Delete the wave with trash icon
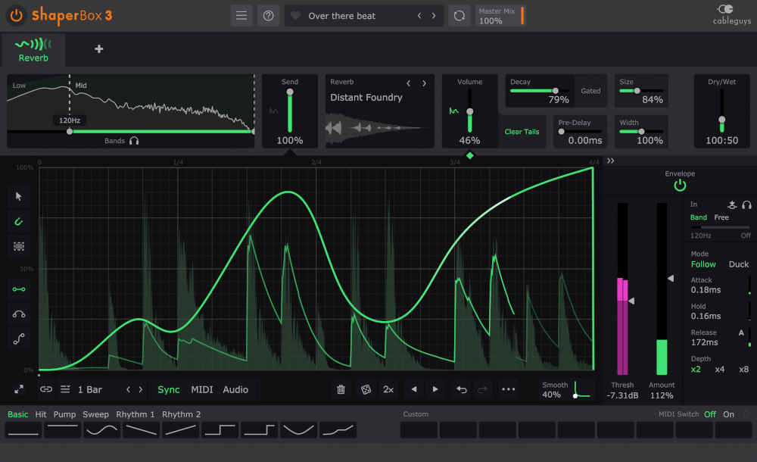757x462 pixels. point(341,389)
